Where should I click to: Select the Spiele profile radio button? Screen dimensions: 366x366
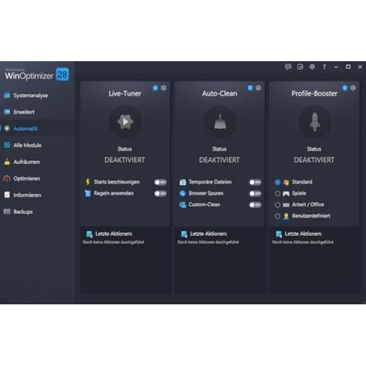[277, 193]
